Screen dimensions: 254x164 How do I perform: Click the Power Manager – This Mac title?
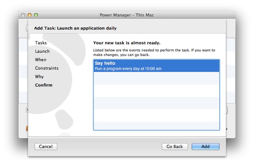(x=127, y=15)
